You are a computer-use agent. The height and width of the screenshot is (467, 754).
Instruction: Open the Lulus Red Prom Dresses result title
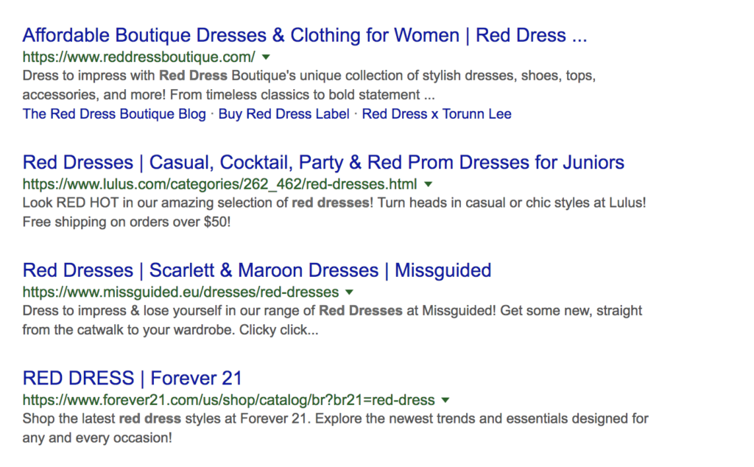(323, 162)
